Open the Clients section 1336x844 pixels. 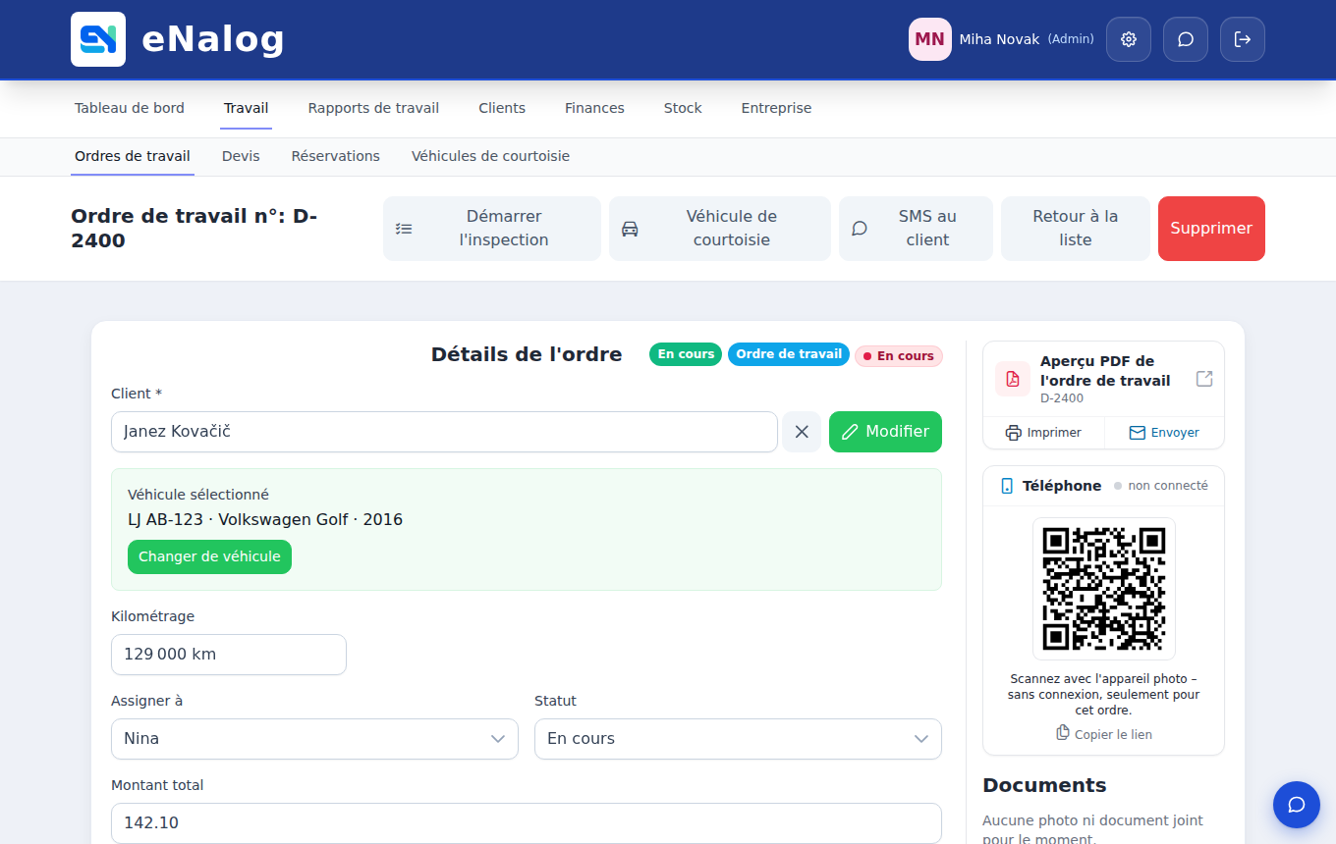tap(502, 108)
